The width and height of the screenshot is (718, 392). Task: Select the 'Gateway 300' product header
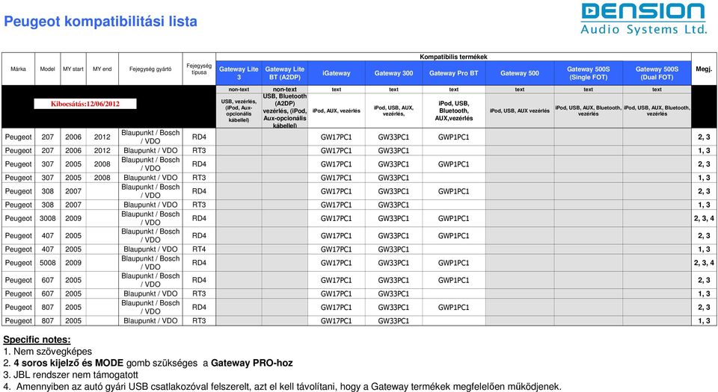(x=393, y=73)
